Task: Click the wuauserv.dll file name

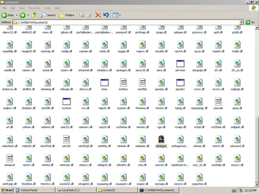Action: [123, 184]
